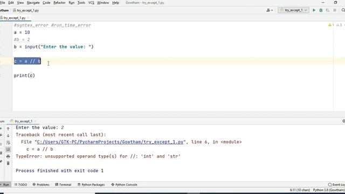Click the Down the Stack Trace arrow
Image resolution: width=345 pixels, height=194 pixels.
8,135
